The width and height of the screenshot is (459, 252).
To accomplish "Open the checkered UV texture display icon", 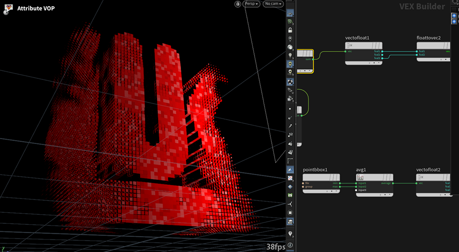I will 290,178.
